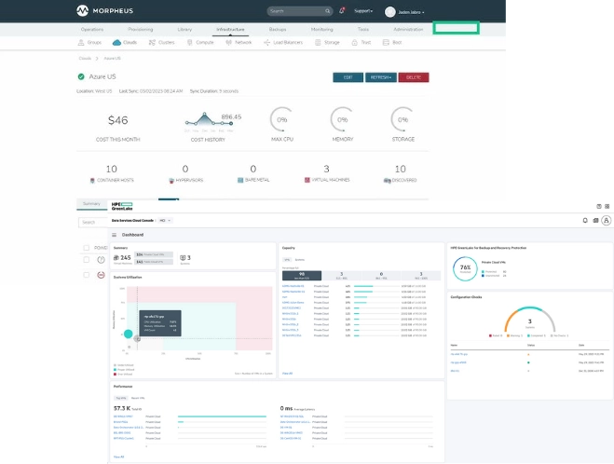The width and height of the screenshot is (614, 464).
Task: Select the Clouds icon in sub-navigation
Action: click(116, 42)
